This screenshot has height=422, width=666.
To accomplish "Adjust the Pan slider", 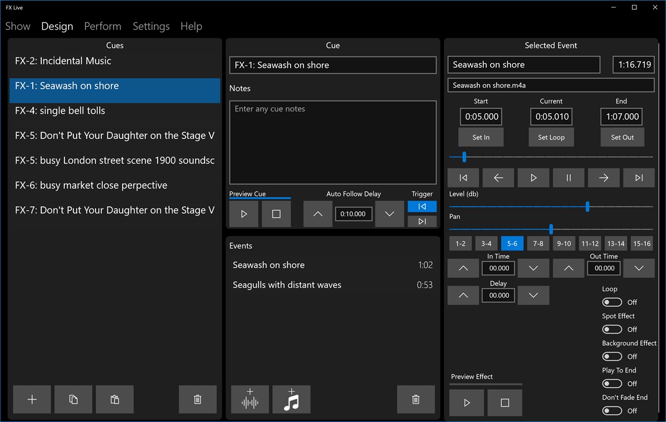I will click(550, 229).
